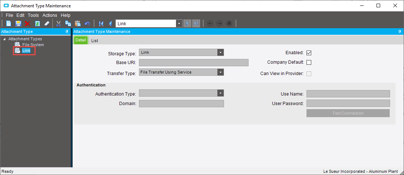Viewport: 404px width, 175px height.
Task: Open the Storage Type dropdown
Action: pos(221,52)
